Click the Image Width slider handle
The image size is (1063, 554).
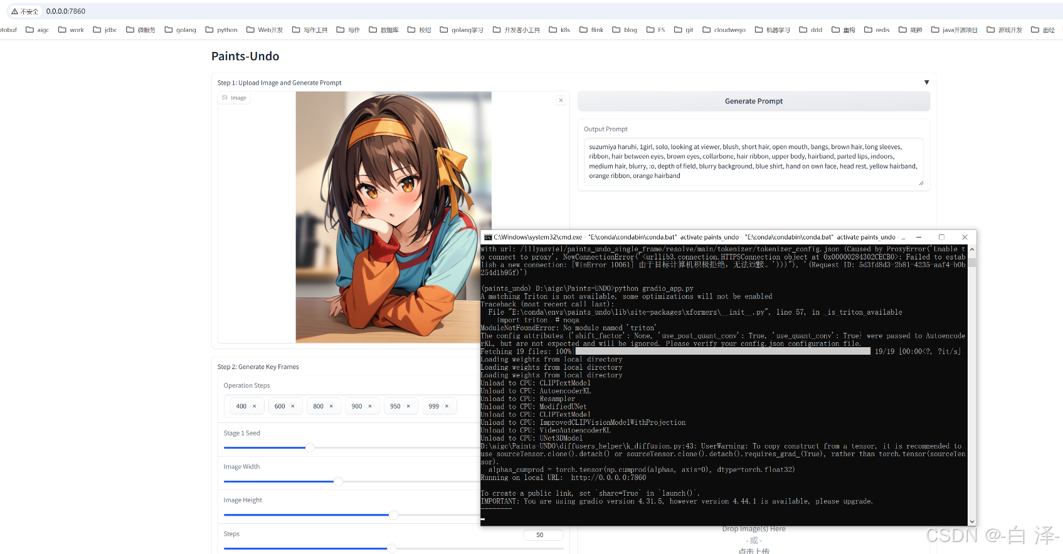(339, 481)
